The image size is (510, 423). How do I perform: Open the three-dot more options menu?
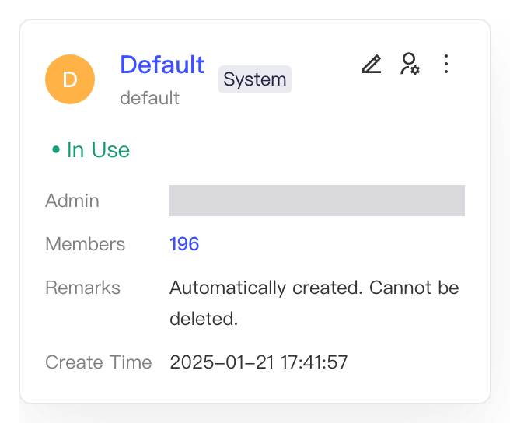click(446, 64)
